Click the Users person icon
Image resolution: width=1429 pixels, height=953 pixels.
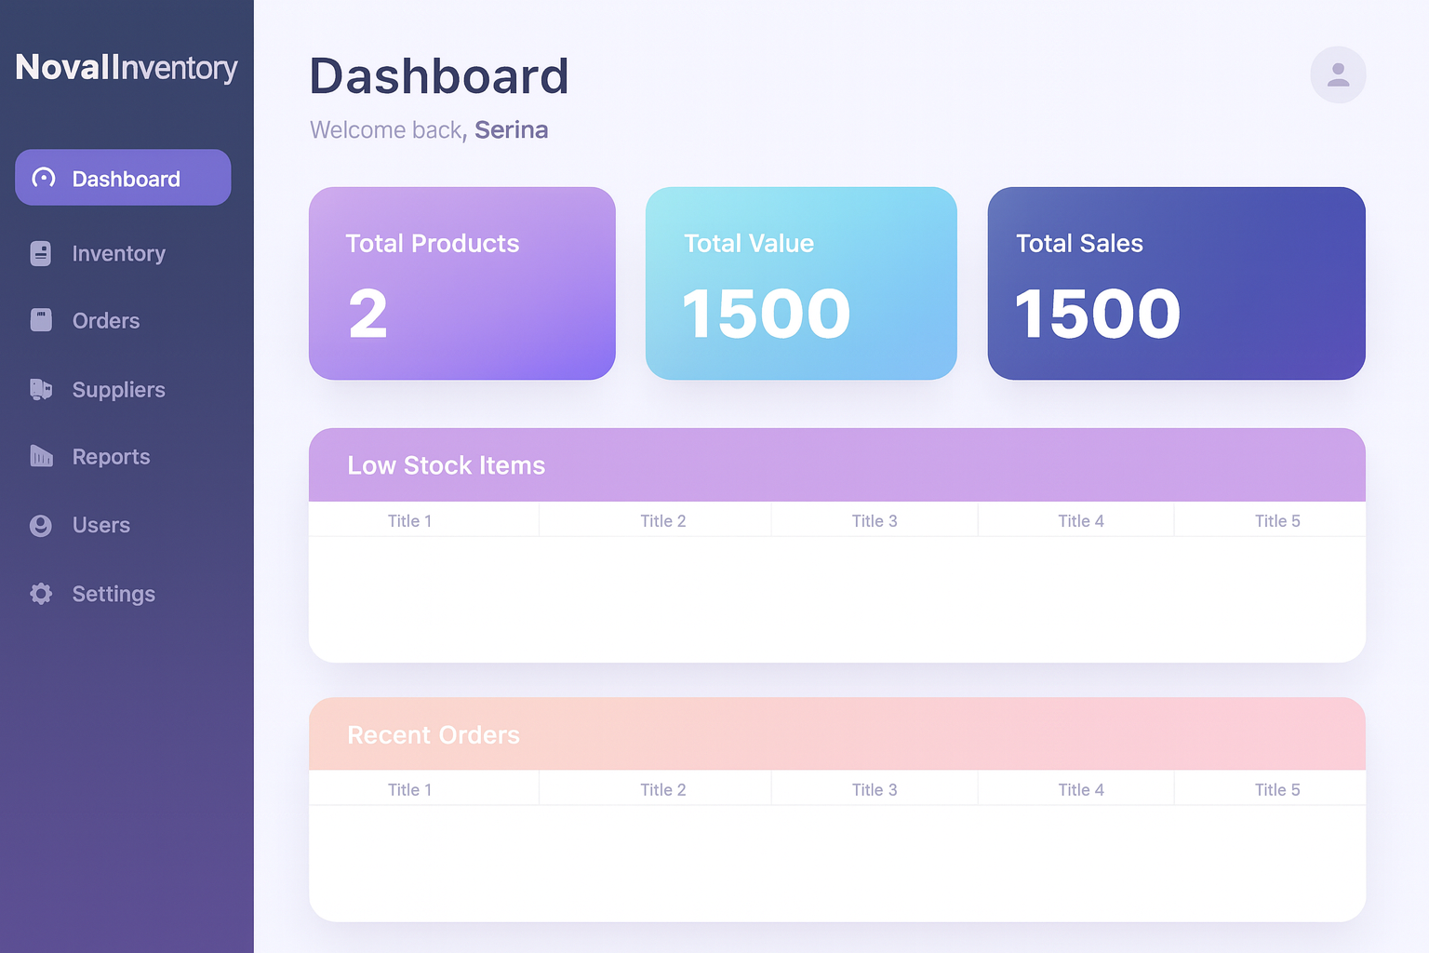41,525
